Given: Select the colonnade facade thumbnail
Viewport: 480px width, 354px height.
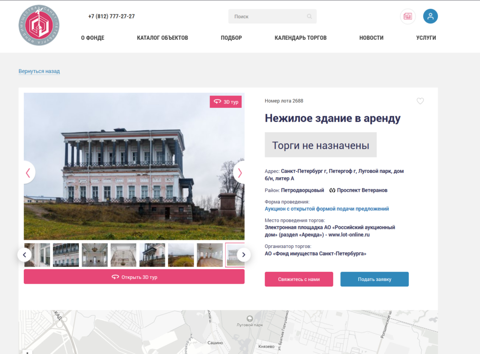Looking at the screenshot, I should pos(66,255).
